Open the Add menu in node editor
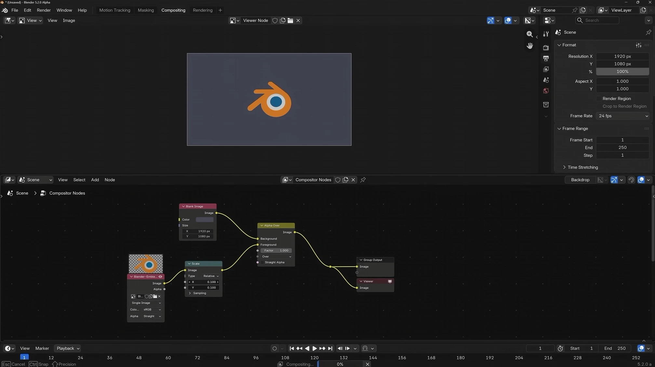 (95, 180)
